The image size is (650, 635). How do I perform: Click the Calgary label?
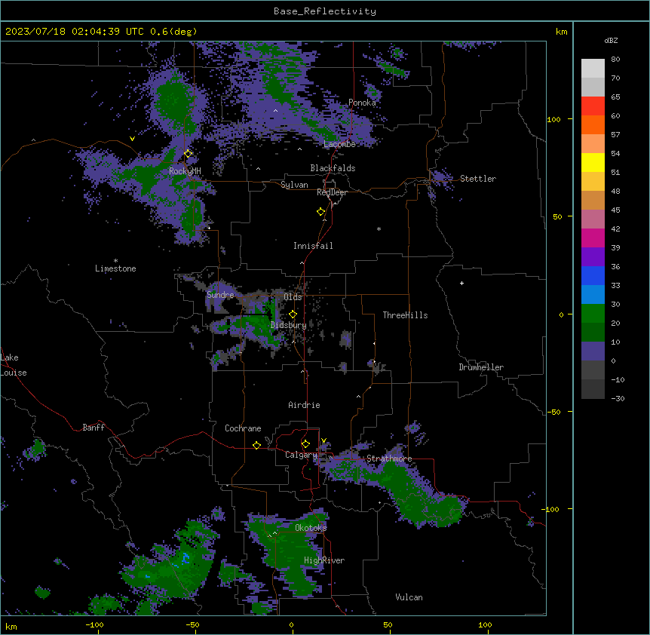pyautogui.click(x=301, y=455)
